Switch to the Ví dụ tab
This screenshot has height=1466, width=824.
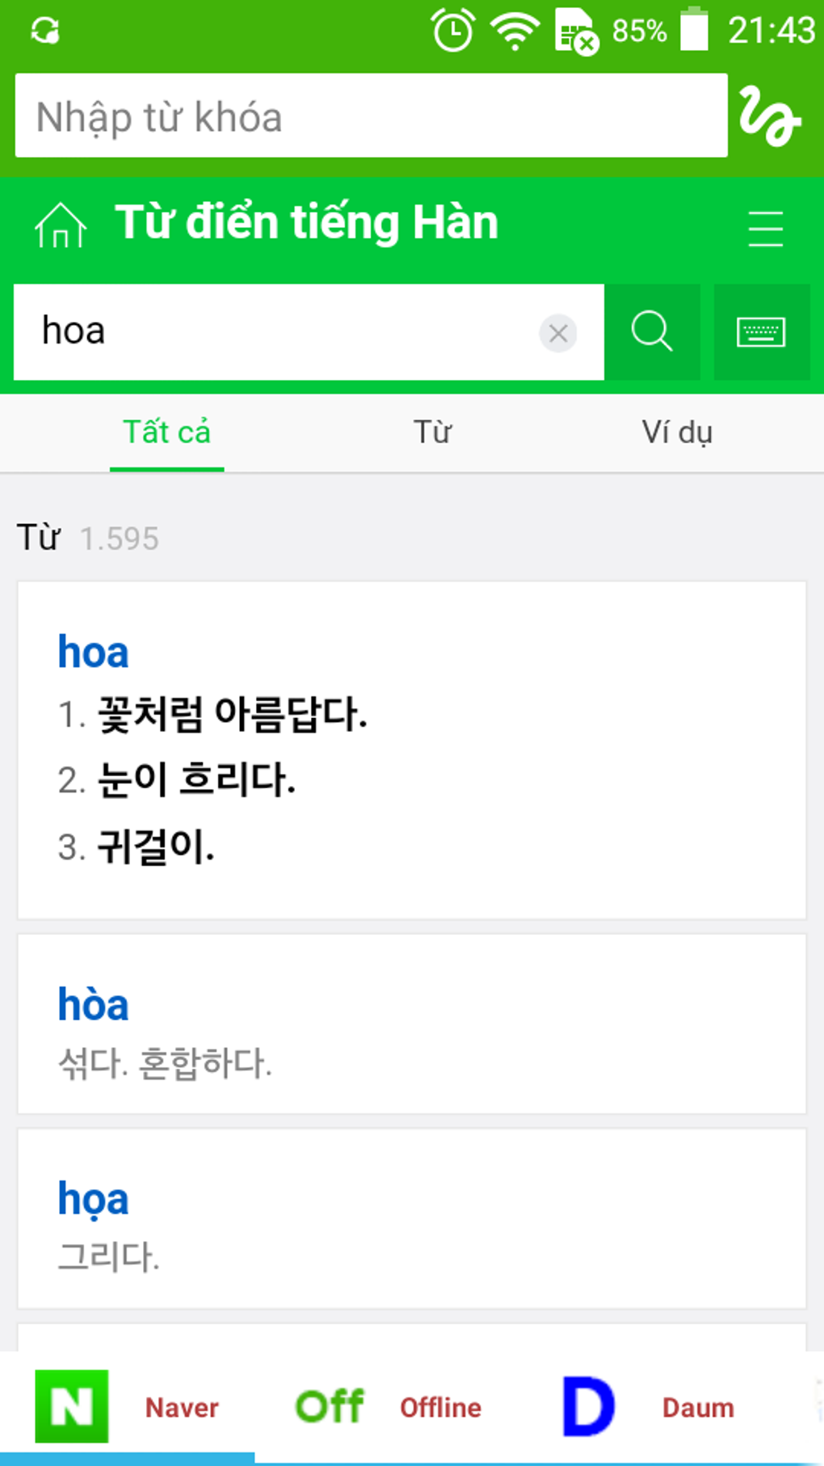click(x=677, y=433)
